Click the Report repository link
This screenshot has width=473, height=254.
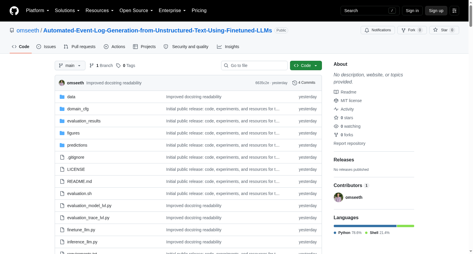[349, 143]
